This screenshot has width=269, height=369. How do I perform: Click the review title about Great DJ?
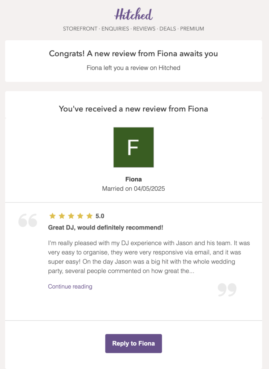click(105, 228)
